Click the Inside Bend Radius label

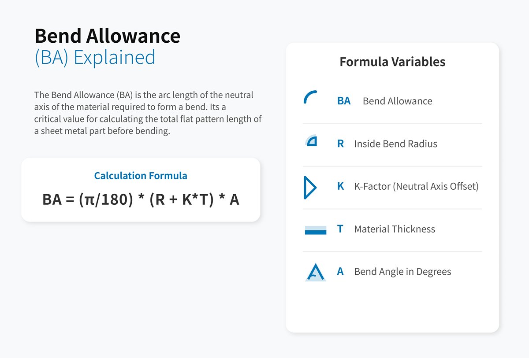point(395,144)
